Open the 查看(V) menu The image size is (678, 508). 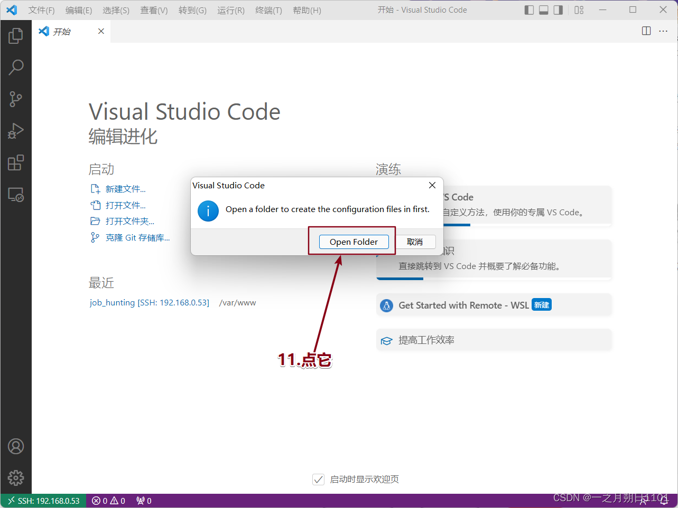[x=154, y=10]
